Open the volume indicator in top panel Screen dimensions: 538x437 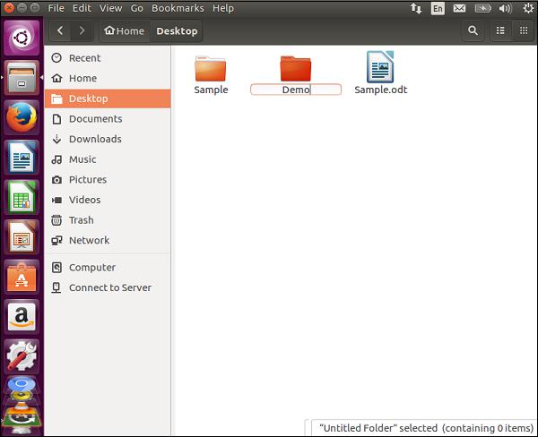point(505,8)
